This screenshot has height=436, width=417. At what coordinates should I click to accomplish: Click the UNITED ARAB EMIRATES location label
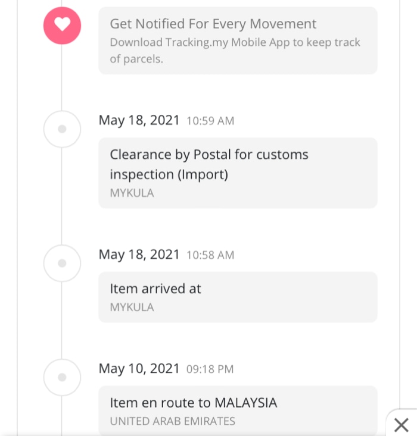[172, 421]
